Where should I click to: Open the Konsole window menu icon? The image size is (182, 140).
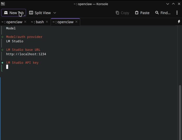tap(3, 4)
